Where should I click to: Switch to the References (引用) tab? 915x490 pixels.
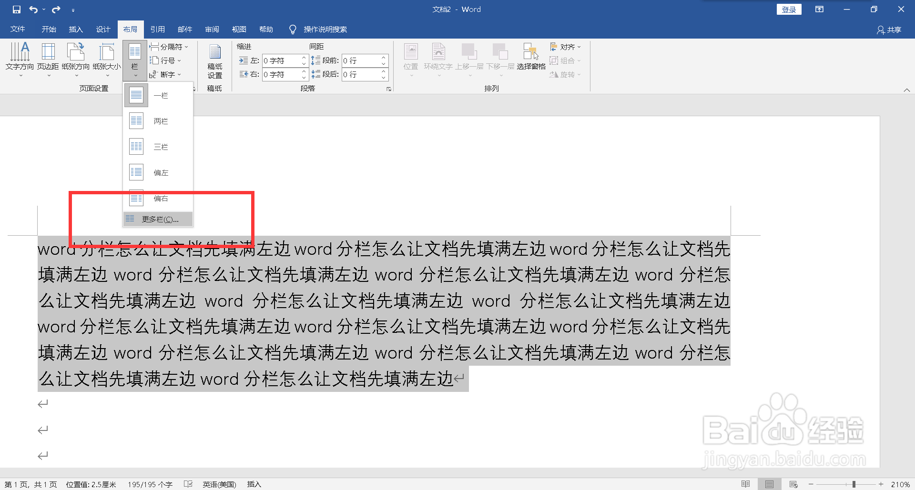pos(157,29)
